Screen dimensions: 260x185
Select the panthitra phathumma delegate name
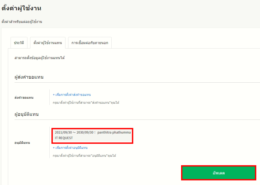[114, 132]
